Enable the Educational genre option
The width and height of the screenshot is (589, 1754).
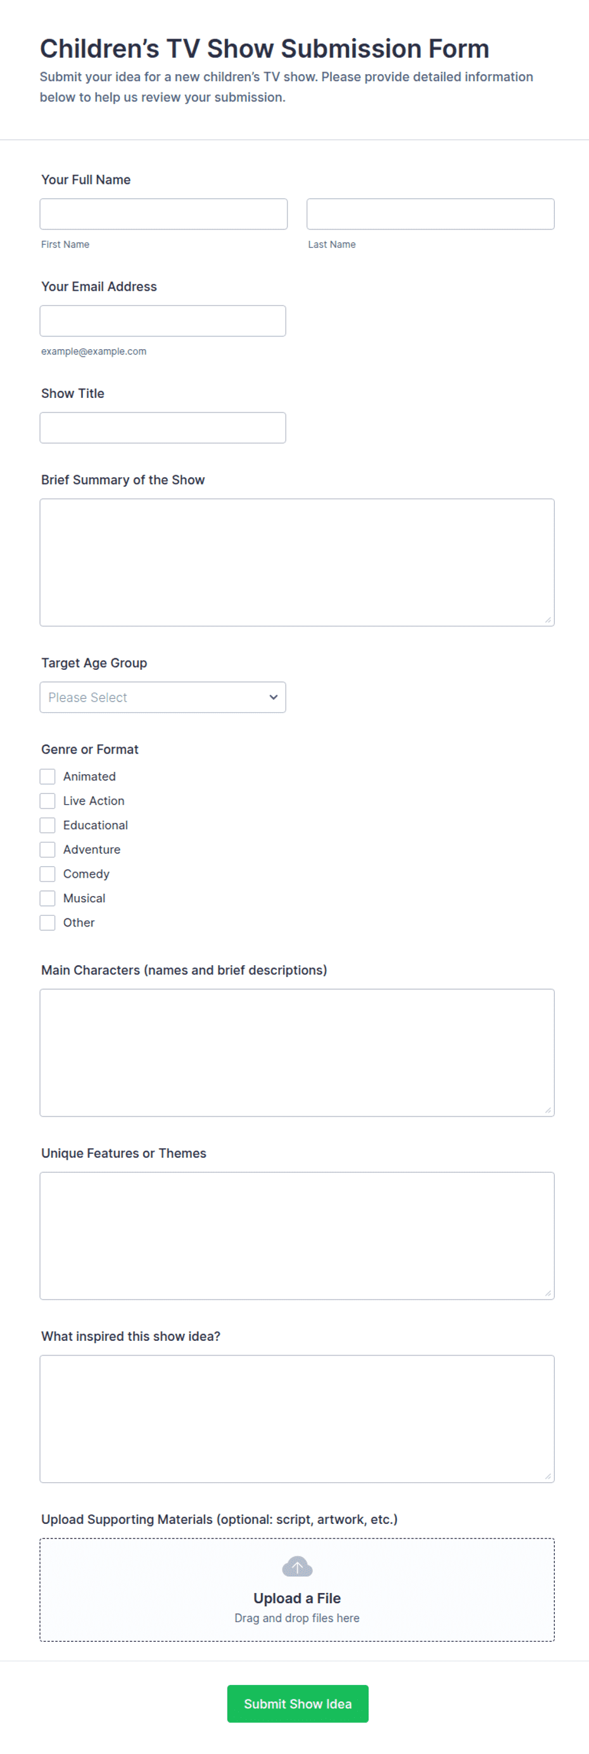pos(47,825)
